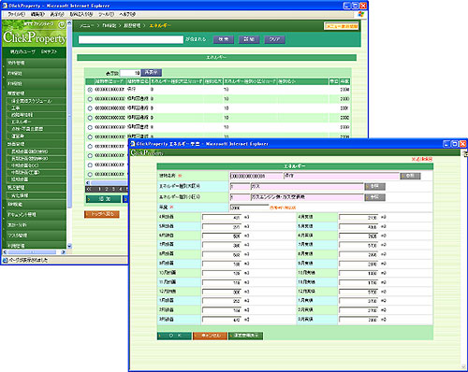Select the radio button on the first table row
The height and width of the screenshot is (372, 468).
click(x=90, y=90)
